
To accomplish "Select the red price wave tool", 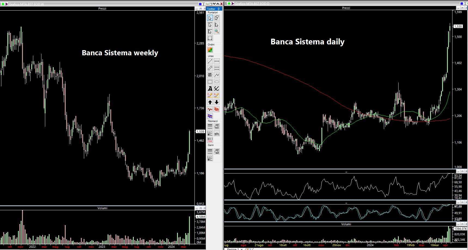I will pos(210,109).
